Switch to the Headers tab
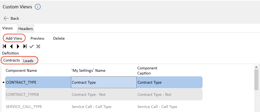The width and height of the screenshot is (260, 112). tap(26, 29)
